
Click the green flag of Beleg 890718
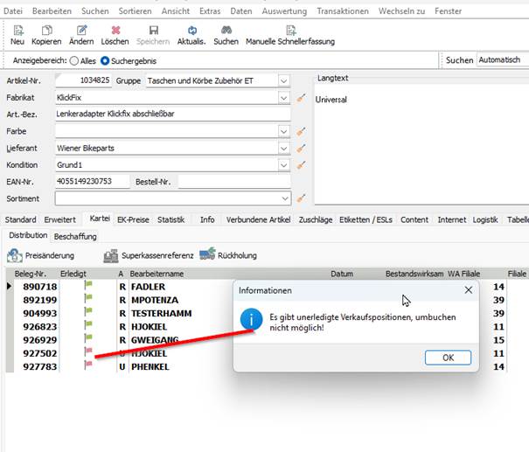click(88, 285)
